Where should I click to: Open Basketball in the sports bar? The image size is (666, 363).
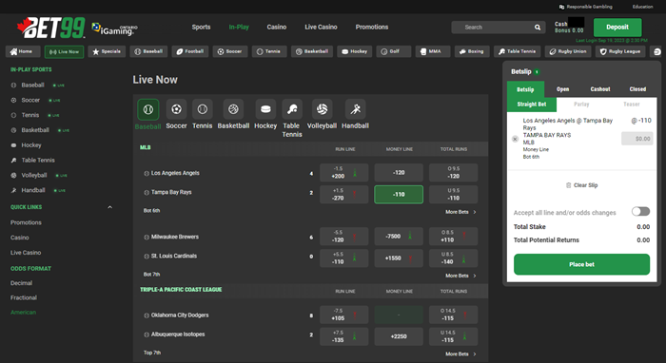point(312,51)
